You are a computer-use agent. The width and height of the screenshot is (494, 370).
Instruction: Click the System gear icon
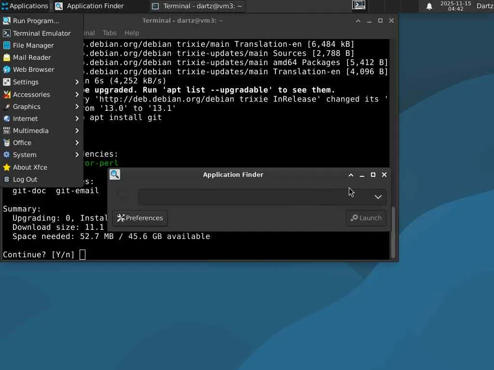(7, 155)
